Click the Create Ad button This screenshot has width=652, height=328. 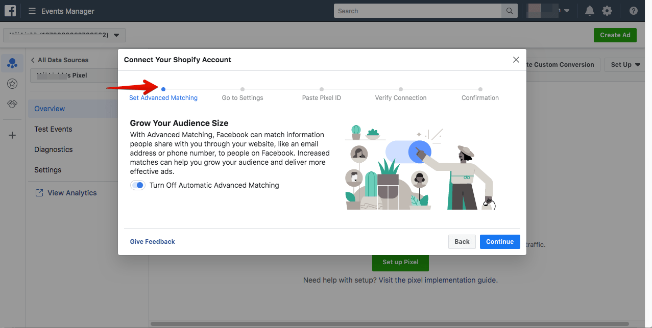point(615,35)
